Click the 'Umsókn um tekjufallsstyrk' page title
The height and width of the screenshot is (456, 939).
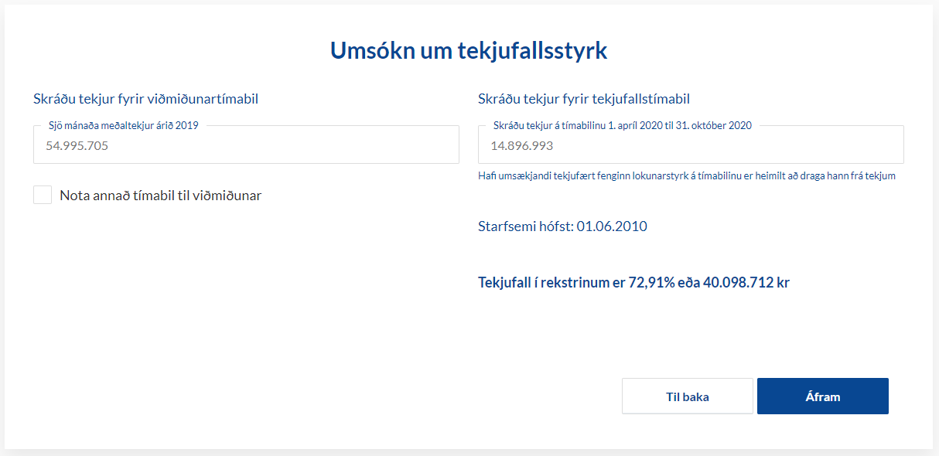469,50
